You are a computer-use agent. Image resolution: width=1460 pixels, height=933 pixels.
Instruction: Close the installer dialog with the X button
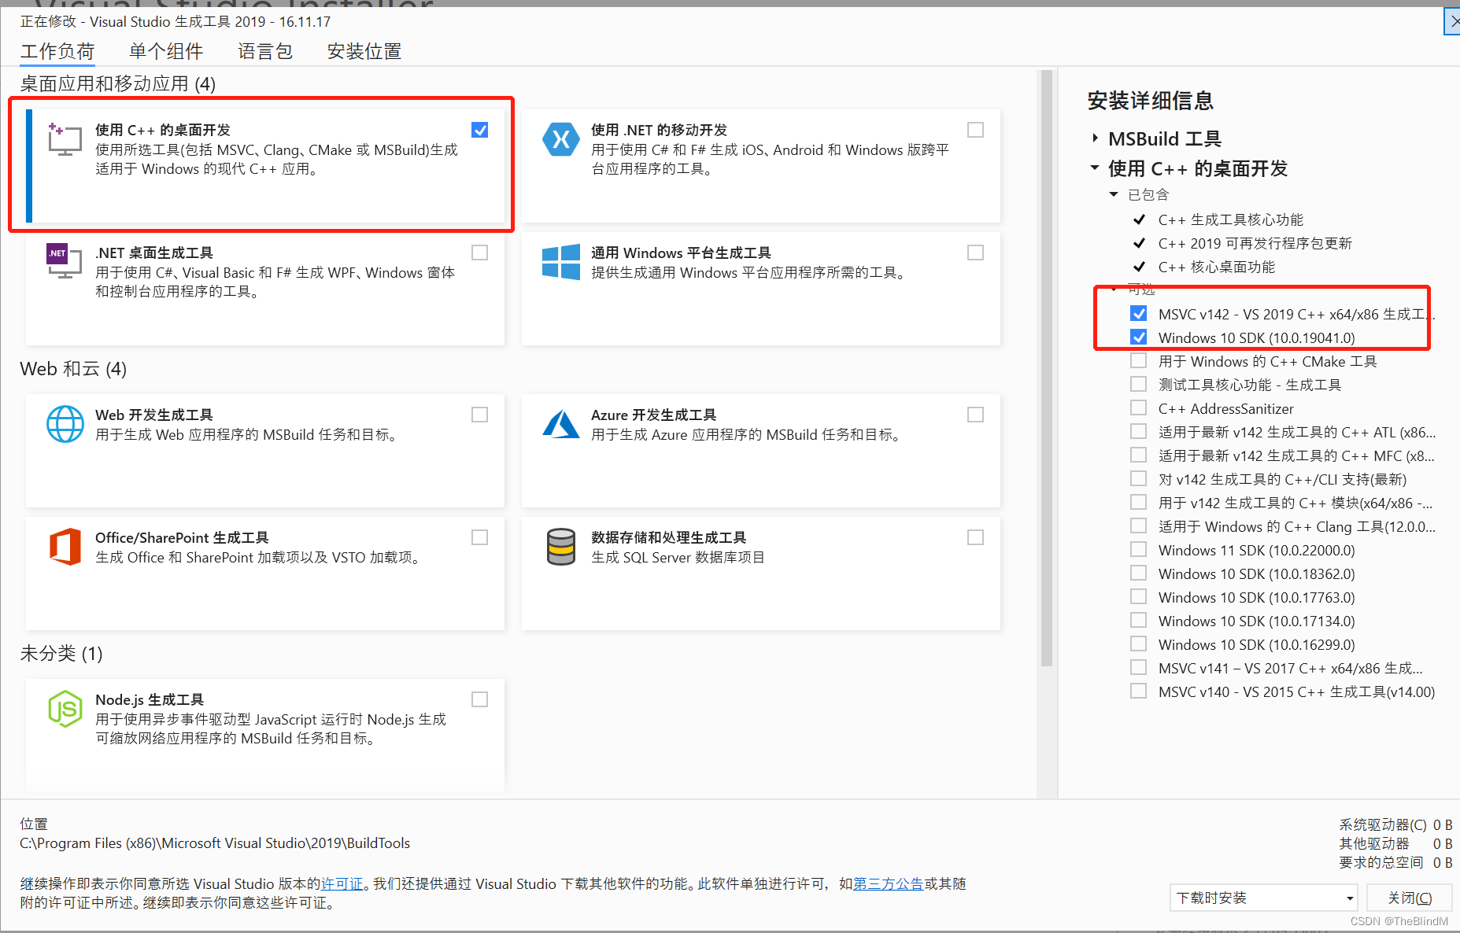pos(1453,21)
